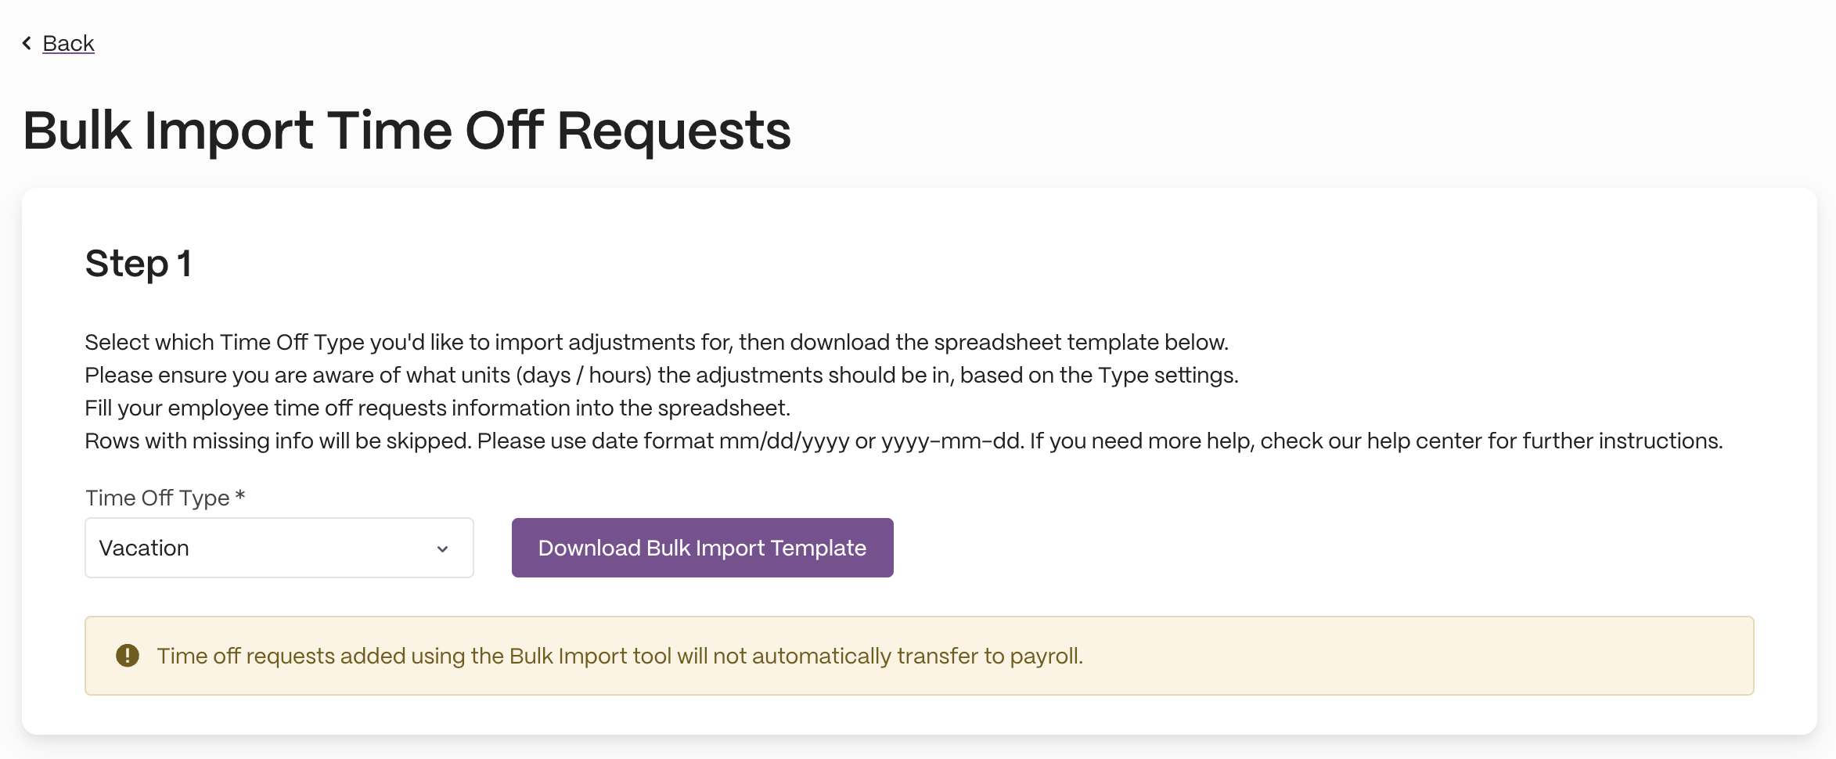This screenshot has height=759, width=1836.
Task: Download the Bulk Import Template
Action: tap(702, 548)
